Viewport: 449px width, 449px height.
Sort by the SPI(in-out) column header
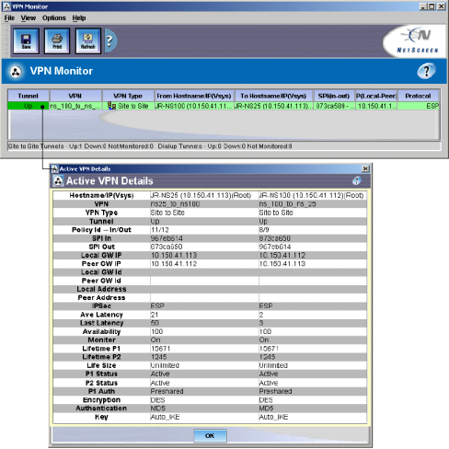click(334, 96)
